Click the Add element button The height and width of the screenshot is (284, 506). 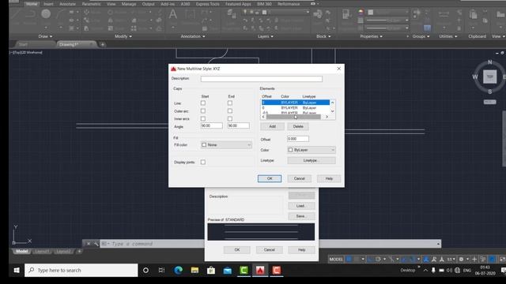(272, 126)
